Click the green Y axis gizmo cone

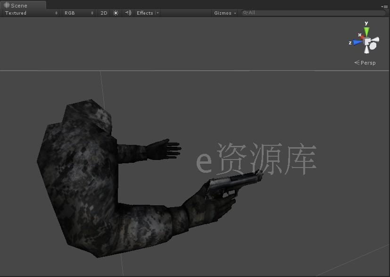coord(366,32)
